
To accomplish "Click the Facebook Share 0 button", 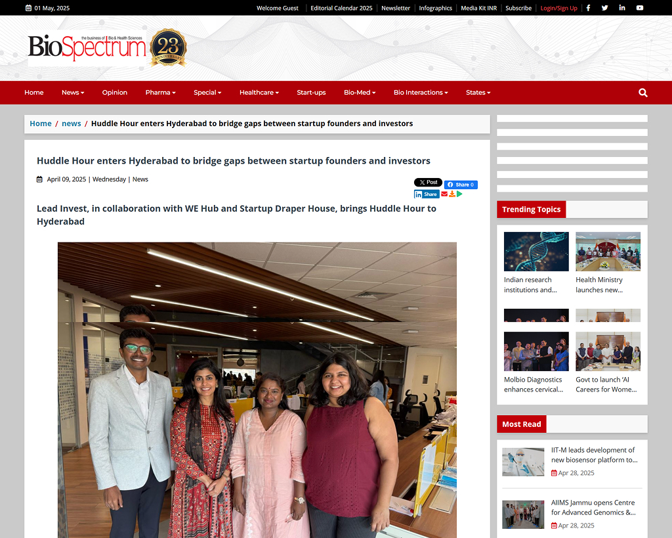I will pos(461,185).
